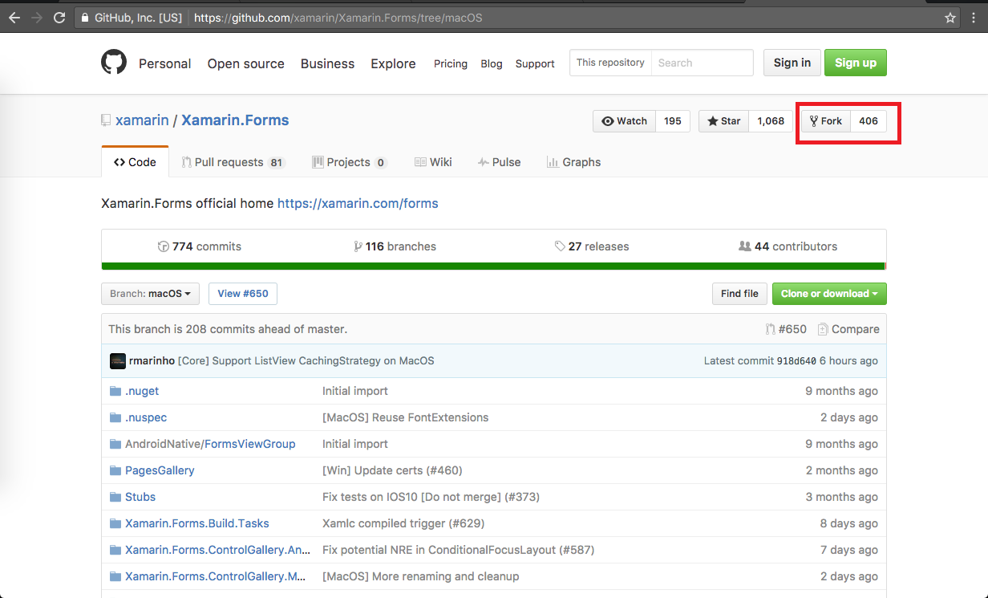Open the Xamarin.Forms repository title link

(x=235, y=120)
